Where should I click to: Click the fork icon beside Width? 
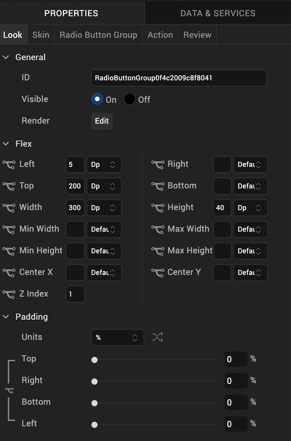coord(9,208)
